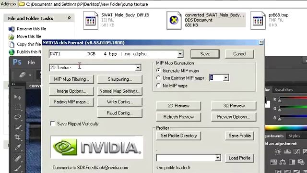Add a Levels adjustment
The width and height of the screenshot is (307, 173).
click(x=287, y=152)
